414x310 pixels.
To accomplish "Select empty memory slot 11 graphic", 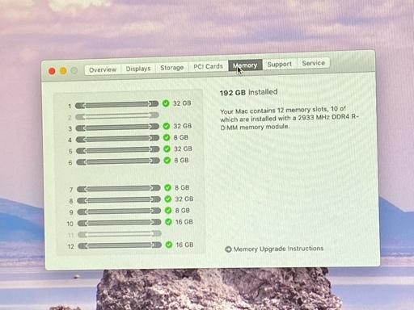I will click(x=120, y=234).
